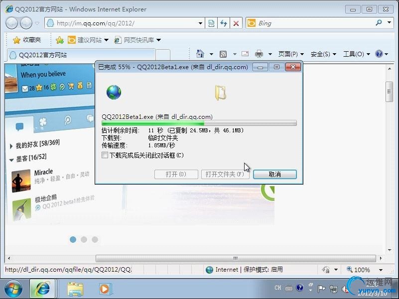This screenshot has height=299, width=399.
Task: Click the Print icon
Action: point(259,54)
